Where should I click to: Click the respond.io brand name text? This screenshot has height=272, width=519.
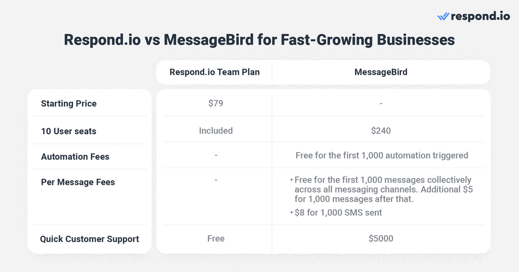tap(481, 16)
